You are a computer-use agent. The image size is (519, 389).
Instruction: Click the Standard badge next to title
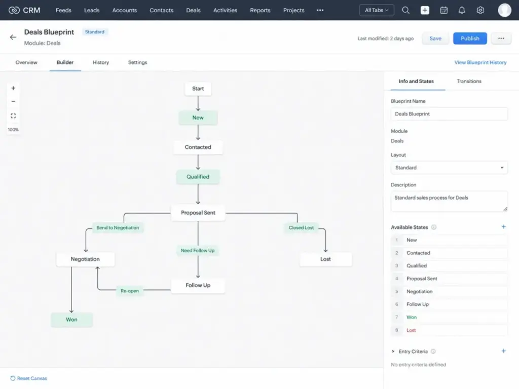95,32
